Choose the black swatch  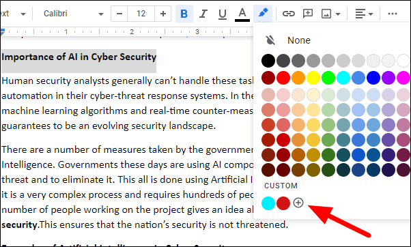pyautogui.click(x=268, y=61)
